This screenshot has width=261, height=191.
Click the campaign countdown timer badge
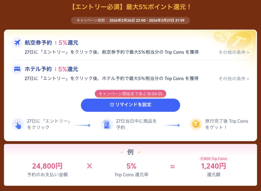pyautogui.click(x=130, y=94)
